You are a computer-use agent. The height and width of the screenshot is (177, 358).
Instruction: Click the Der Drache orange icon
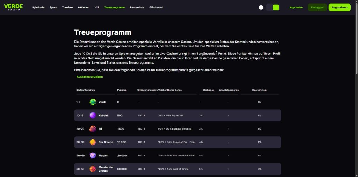tap(93, 142)
